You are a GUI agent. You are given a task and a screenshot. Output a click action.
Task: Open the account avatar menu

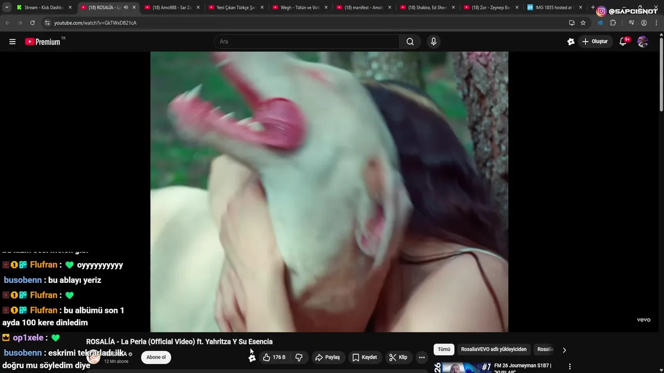tap(643, 41)
